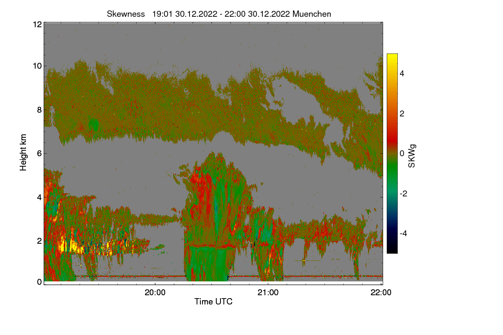Click the height axis tick label '2'
This screenshot has height=335, width=503.
tap(39, 241)
